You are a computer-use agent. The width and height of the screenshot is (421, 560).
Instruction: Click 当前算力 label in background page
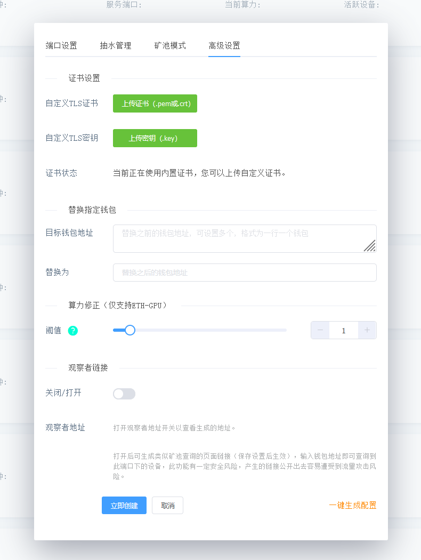pyautogui.click(x=242, y=5)
